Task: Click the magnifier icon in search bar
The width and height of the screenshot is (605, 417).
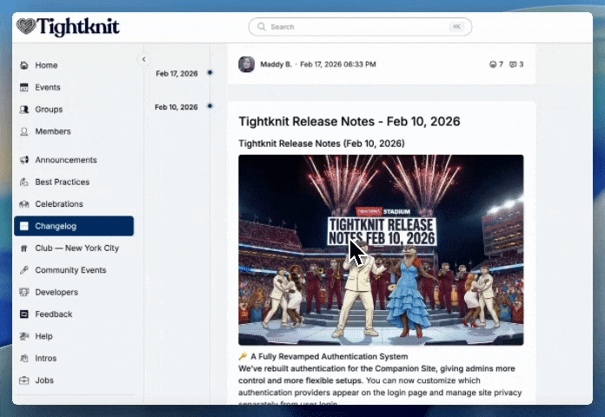Action: tap(262, 27)
